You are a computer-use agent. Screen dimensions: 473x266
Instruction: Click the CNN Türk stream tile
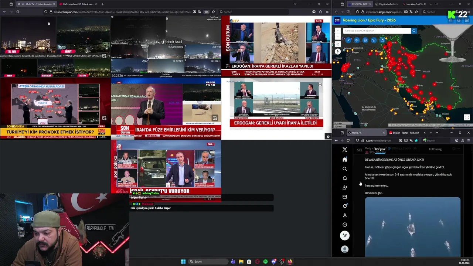[55, 109]
